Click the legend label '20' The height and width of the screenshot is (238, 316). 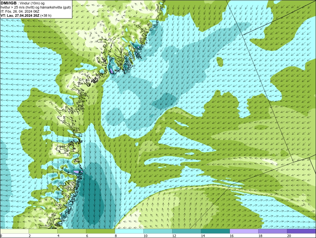289,236
